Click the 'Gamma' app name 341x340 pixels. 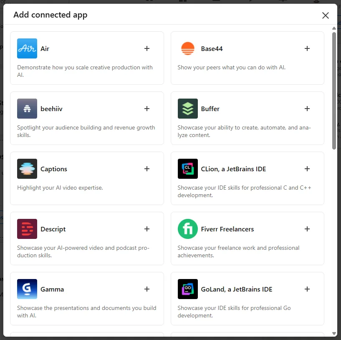point(52,289)
